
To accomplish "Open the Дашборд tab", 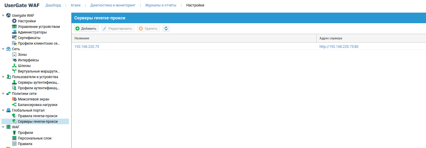I will click(x=53, y=5).
